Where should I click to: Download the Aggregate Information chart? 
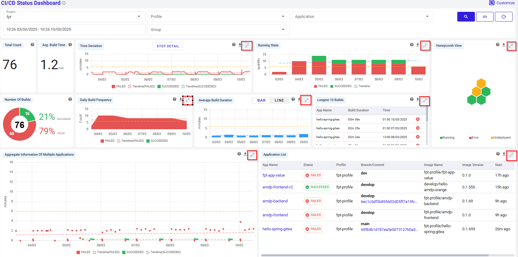click(x=245, y=154)
